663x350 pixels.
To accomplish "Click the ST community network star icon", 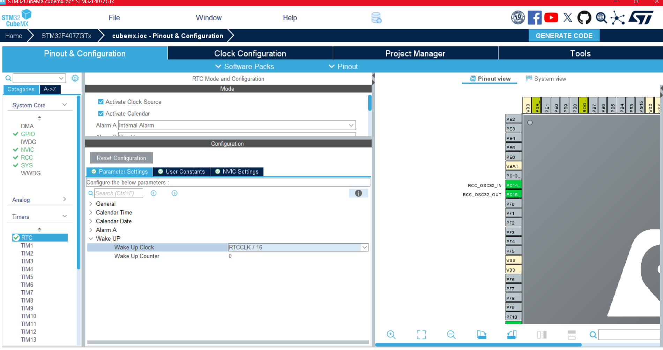I will pyautogui.click(x=617, y=18).
